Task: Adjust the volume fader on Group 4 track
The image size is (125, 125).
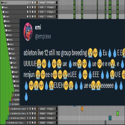Action: click(x=37, y=3)
